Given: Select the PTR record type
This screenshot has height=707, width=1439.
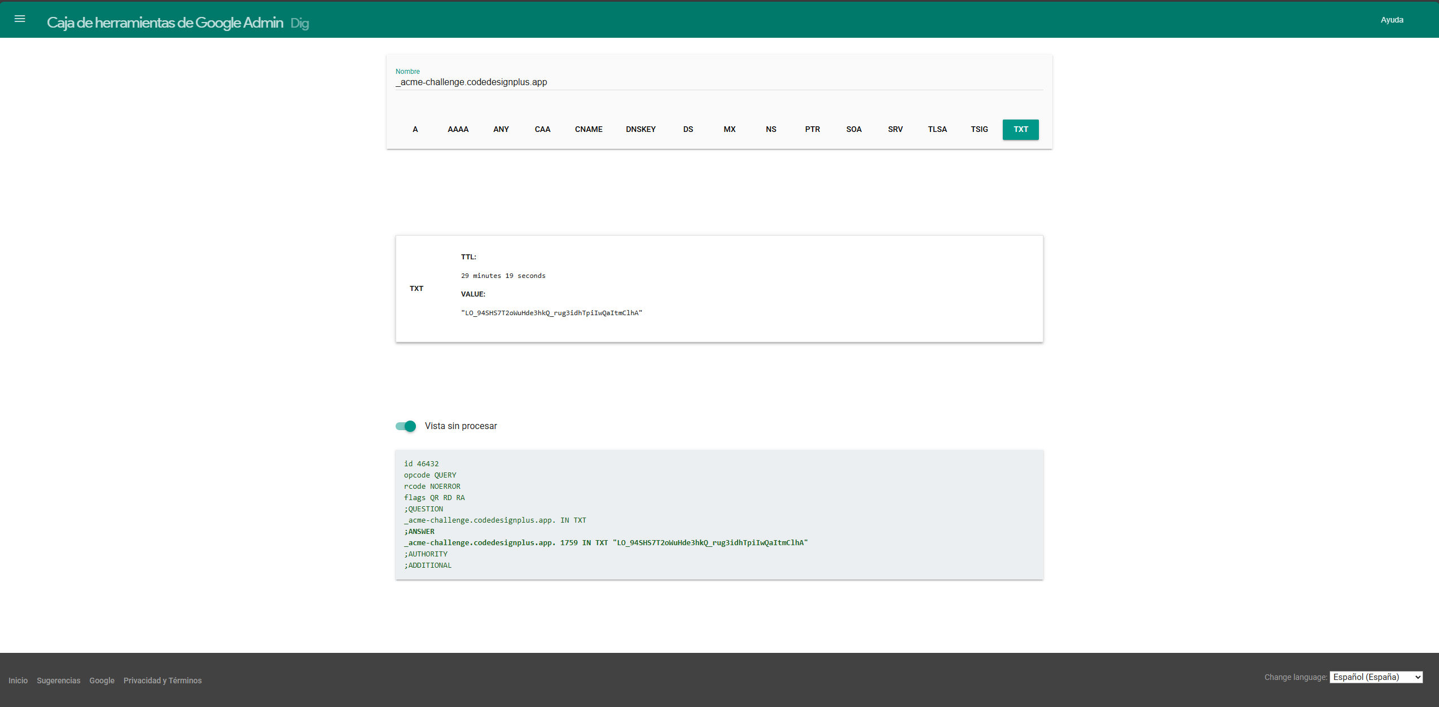Looking at the screenshot, I should click(x=813, y=130).
